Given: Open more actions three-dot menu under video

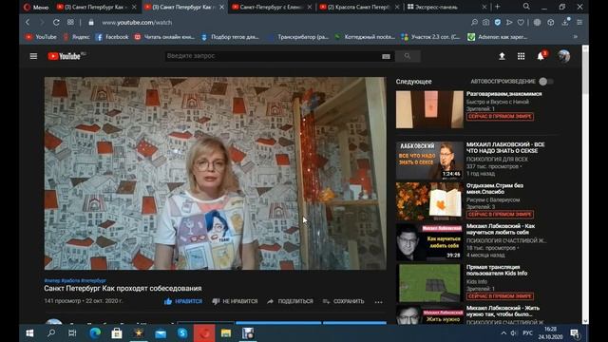Looking at the screenshot, I should [378, 302].
